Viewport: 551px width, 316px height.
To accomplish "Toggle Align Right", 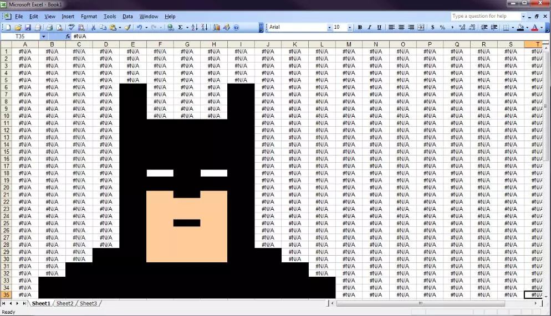I will 411,27.
